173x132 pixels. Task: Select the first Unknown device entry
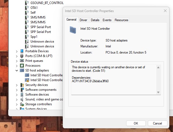[x=42, y=42]
